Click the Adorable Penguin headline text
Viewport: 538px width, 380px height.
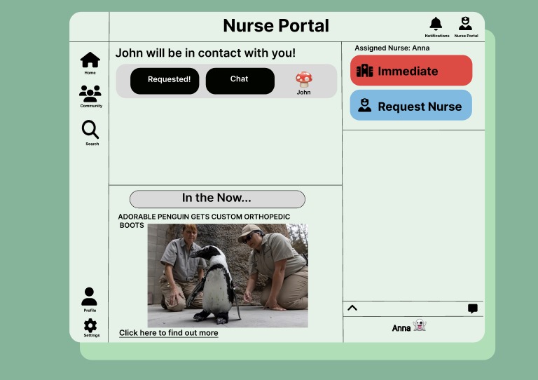[x=204, y=221]
